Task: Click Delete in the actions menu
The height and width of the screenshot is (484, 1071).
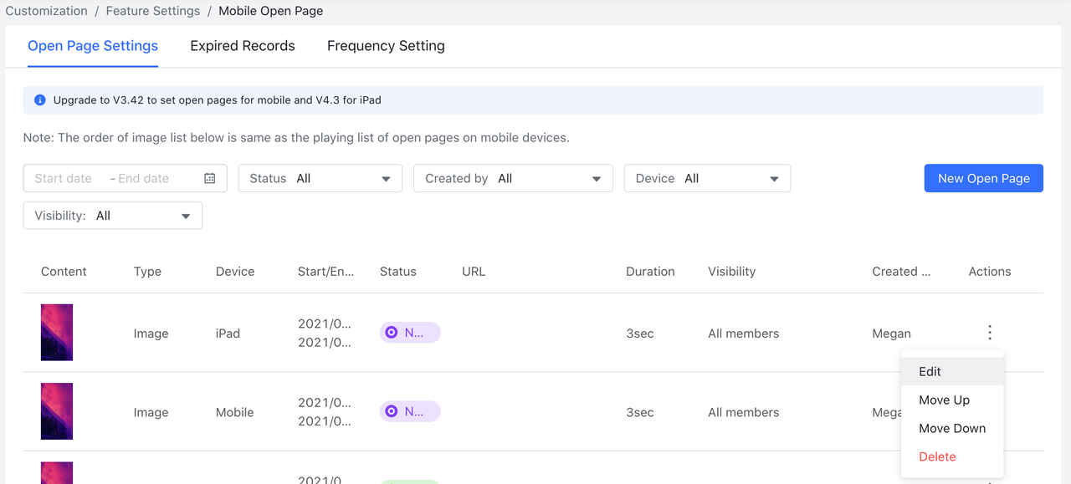Action: click(x=937, y=456)
